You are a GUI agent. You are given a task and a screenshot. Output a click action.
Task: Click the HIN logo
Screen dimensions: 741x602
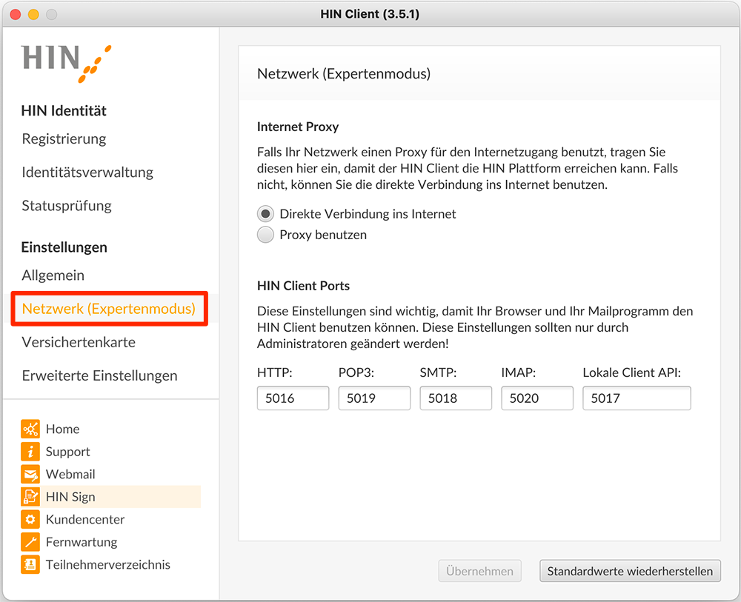66,63
